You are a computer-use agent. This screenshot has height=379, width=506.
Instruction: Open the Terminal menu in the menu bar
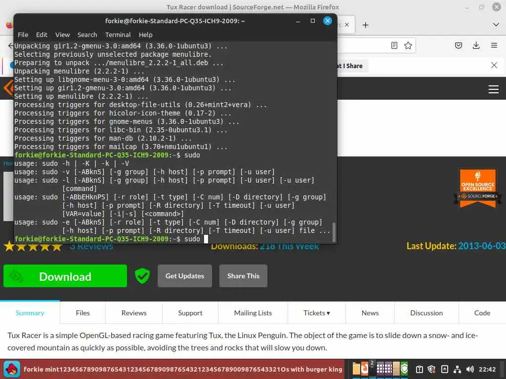coord(118,35)
